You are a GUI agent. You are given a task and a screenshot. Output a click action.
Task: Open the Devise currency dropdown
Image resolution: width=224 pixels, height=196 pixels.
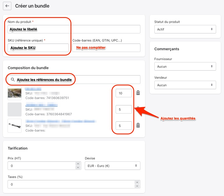point(112,166)
